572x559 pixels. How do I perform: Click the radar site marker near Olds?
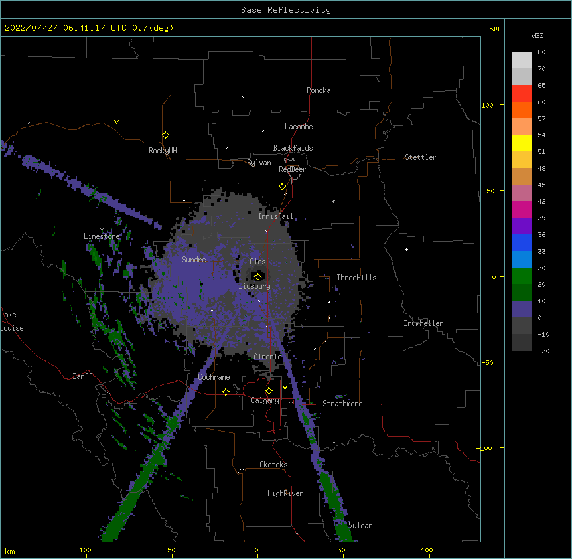(x=257, y=276)
